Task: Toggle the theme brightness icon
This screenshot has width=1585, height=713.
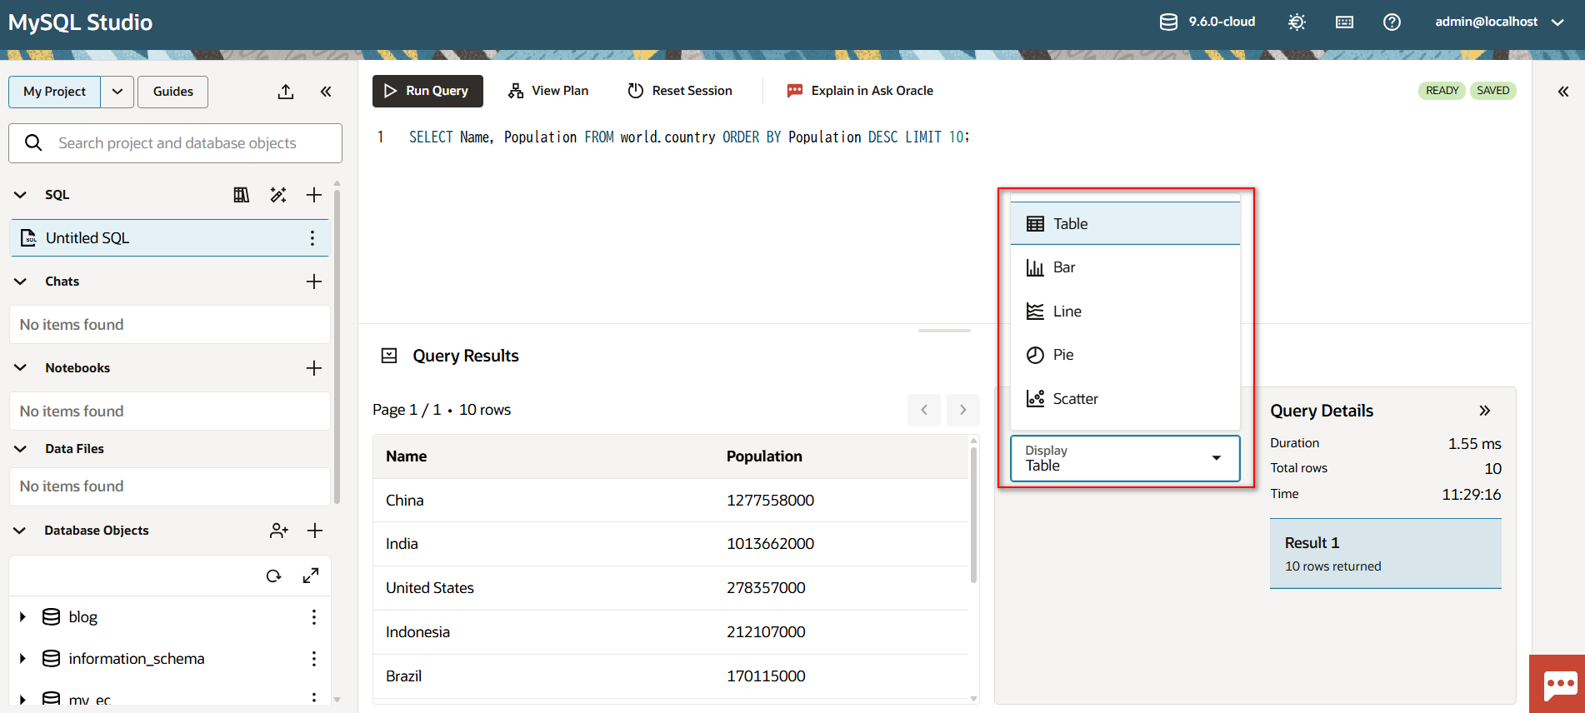Action: [1297, 22]
